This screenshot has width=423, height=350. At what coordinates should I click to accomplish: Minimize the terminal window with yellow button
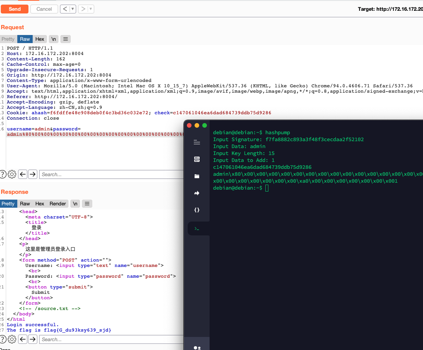[197, 125]
